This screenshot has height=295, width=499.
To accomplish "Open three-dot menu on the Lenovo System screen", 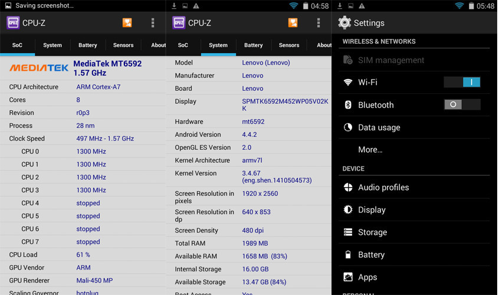I will 319,23.
